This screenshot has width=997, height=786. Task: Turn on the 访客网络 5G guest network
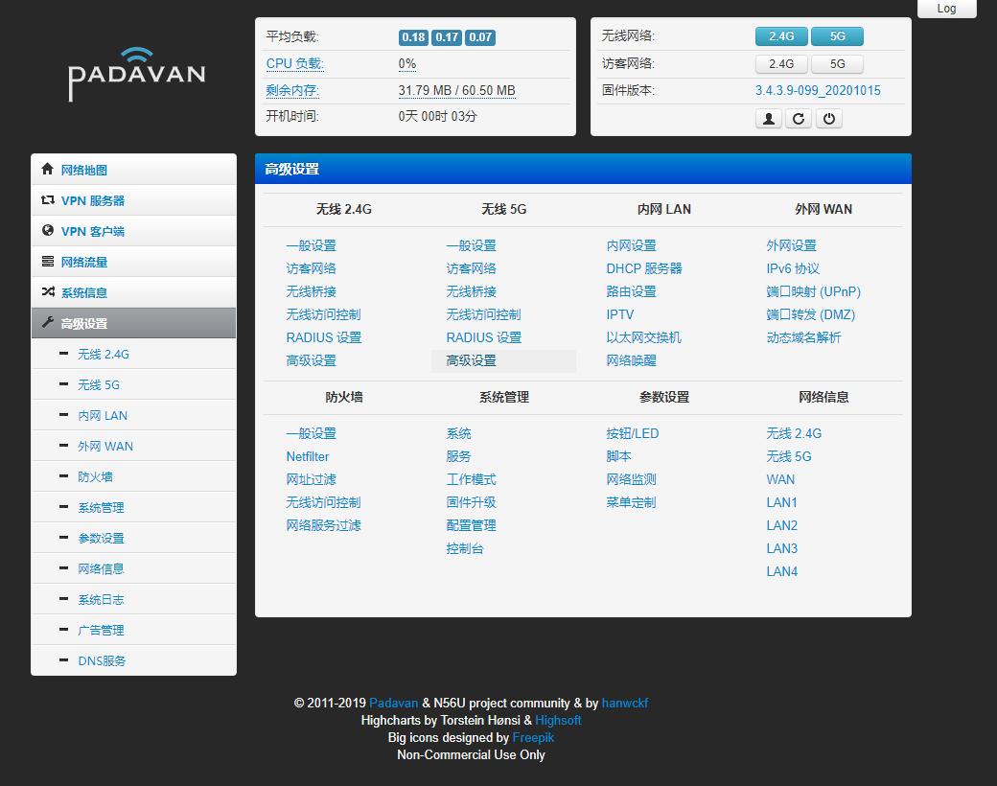coord(837,64)
